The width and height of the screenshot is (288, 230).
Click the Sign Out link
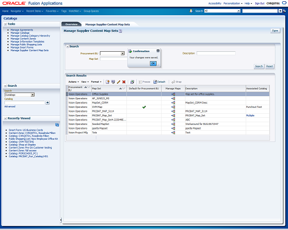tap(260, 3)
